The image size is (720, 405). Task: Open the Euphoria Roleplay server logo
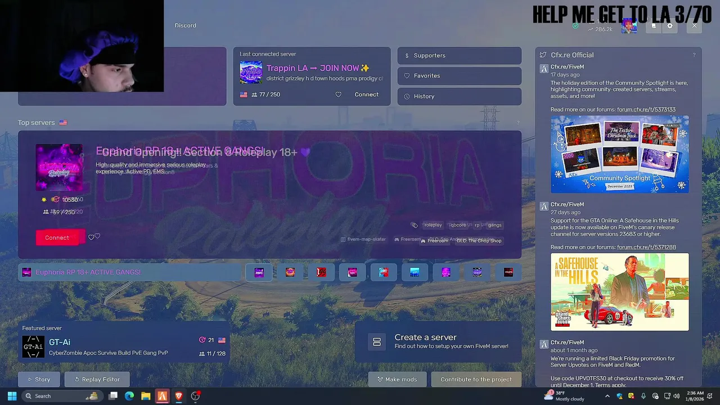tap(59, 168)
